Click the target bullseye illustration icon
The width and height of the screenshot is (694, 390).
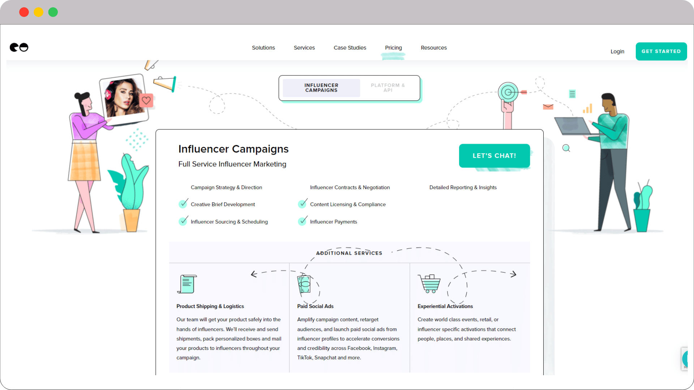pyautogui.click(x=508, y=92)
